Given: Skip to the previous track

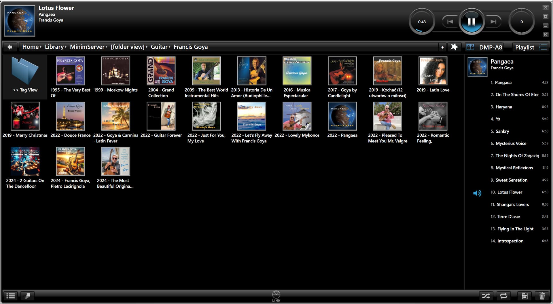Looking at the screenshot, I should [x=450, y=22].
